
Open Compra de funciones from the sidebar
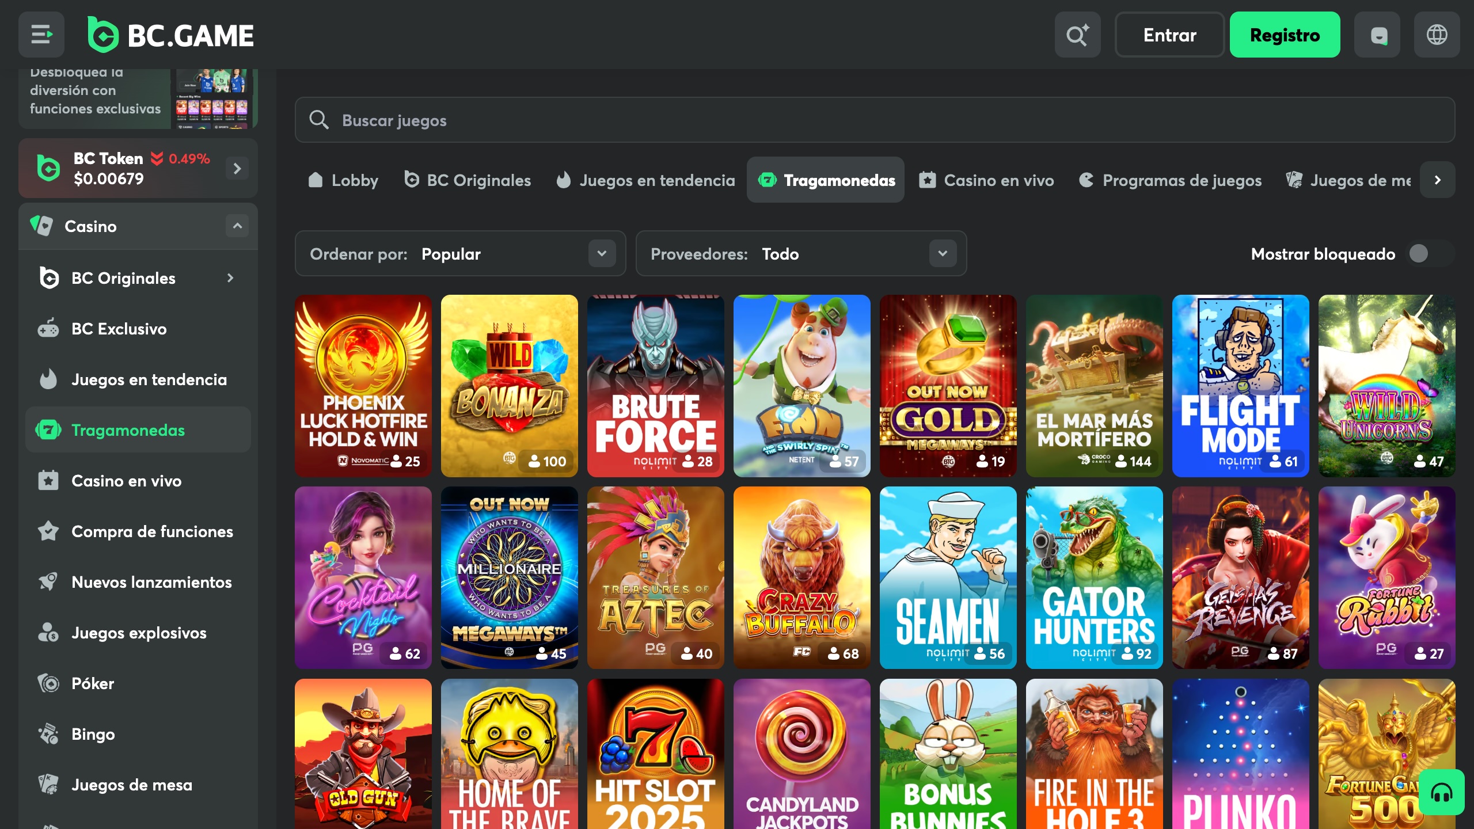click(151, 531)
